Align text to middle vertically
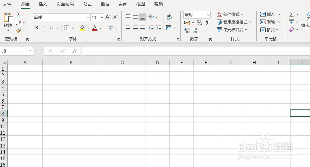 click(135, 17)
